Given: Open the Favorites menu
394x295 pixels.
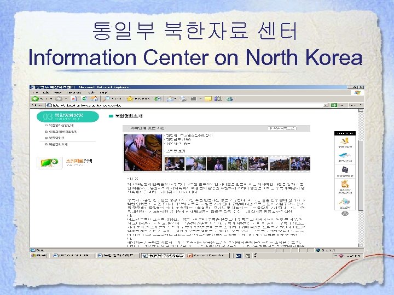Looking at the screenshot, I should point(74,92).
